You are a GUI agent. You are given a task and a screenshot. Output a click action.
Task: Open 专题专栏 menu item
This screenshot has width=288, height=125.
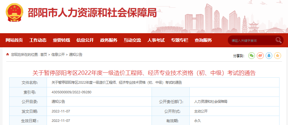180,40
